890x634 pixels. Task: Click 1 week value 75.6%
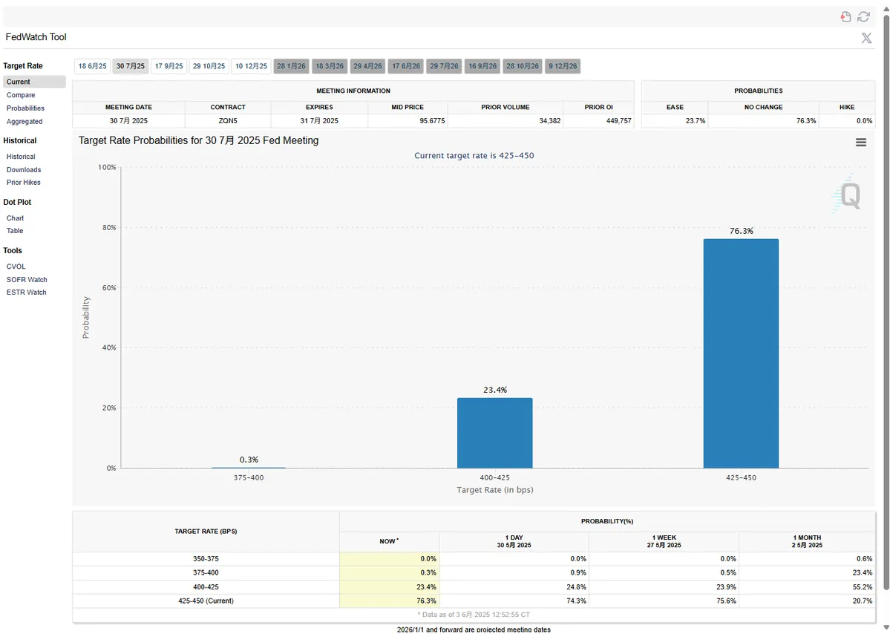pos(726,601)
